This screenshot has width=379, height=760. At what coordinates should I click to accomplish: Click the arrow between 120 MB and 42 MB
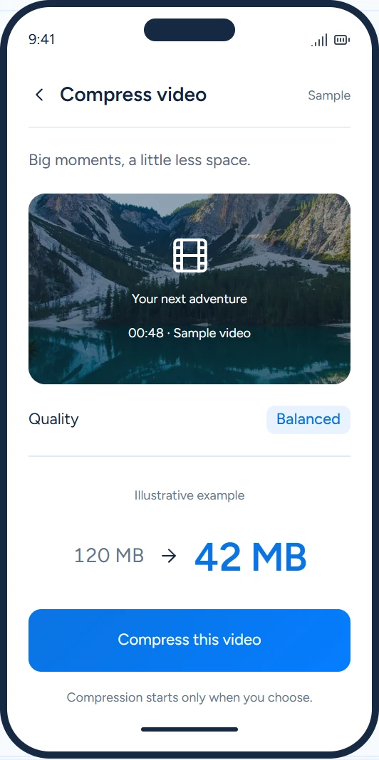(x=169, y=556)
